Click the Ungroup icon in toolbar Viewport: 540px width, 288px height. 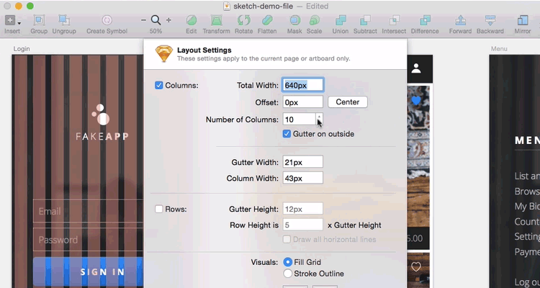coord(63,20)
